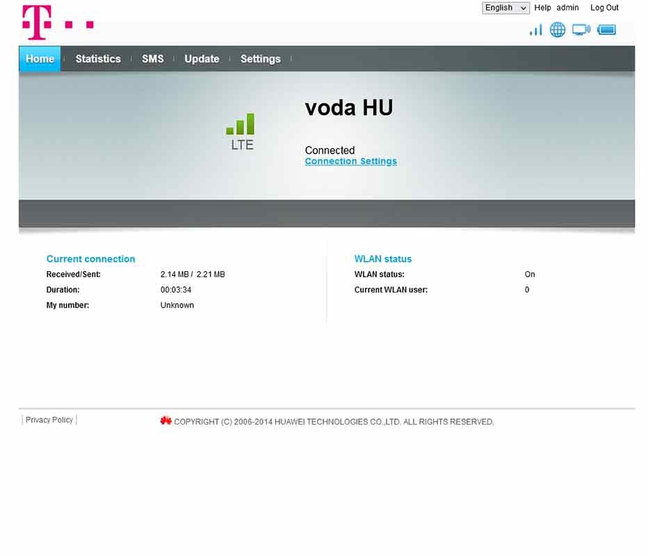Check the signal strength status icon in header

point(535,30)
